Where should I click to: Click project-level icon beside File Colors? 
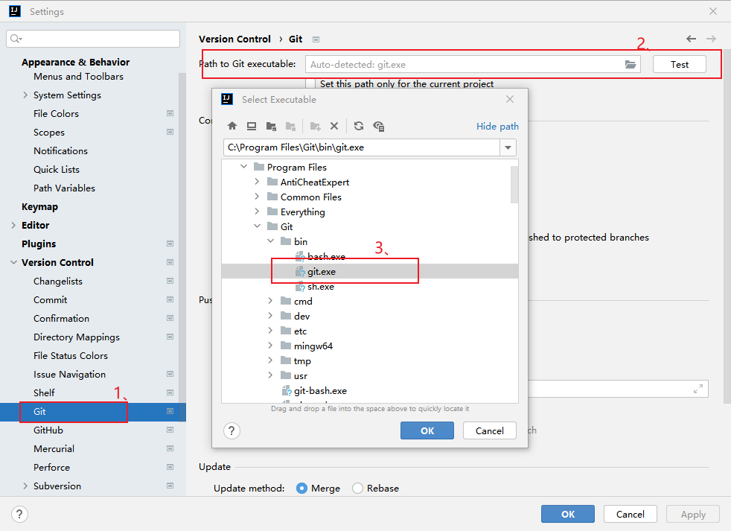click(170, 113)
